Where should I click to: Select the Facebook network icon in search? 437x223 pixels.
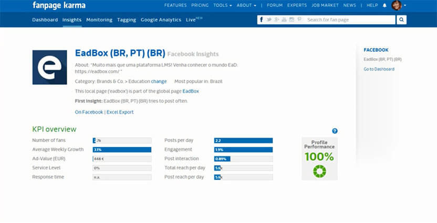[x=261, y=19]
